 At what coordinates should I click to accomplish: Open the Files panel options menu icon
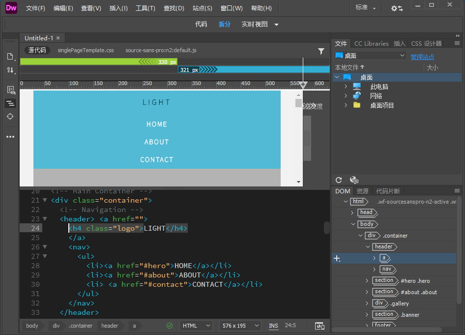tap(457, 43)
